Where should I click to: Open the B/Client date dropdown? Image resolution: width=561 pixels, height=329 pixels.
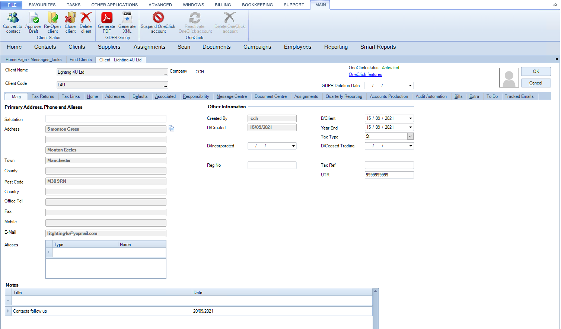411,118
